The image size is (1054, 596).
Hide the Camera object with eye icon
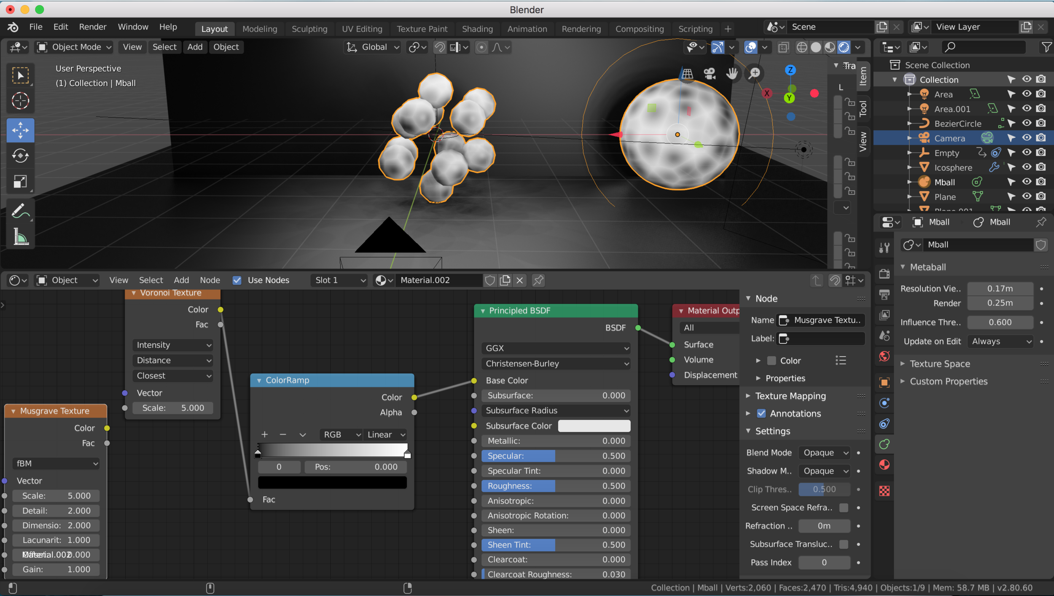point(1027,138)
